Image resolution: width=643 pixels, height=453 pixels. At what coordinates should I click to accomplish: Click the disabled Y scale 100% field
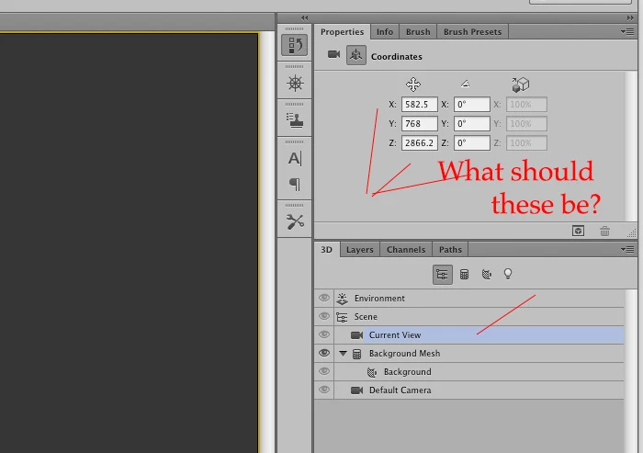pyautogui.click(x=526, y=123)
